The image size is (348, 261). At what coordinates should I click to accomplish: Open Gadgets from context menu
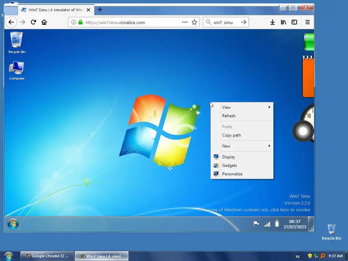tap(242, 166)
